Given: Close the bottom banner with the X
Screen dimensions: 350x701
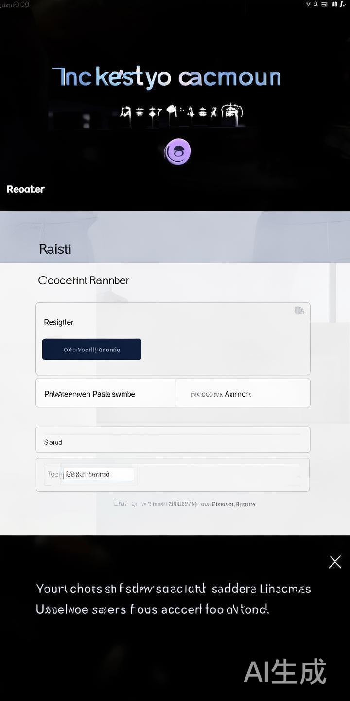Looking at the screenshot, I should (335, 562).
